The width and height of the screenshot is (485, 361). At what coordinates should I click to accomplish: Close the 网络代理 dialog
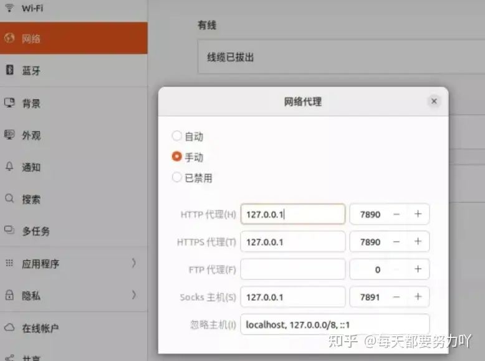click(434, 101)
